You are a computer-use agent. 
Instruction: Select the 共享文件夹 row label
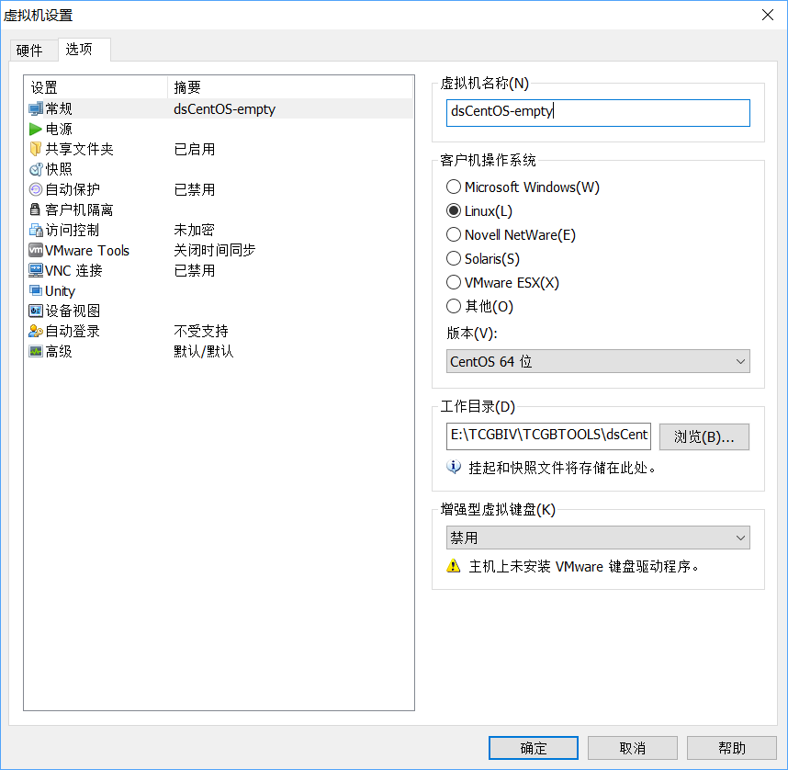(x=79, y=150)
